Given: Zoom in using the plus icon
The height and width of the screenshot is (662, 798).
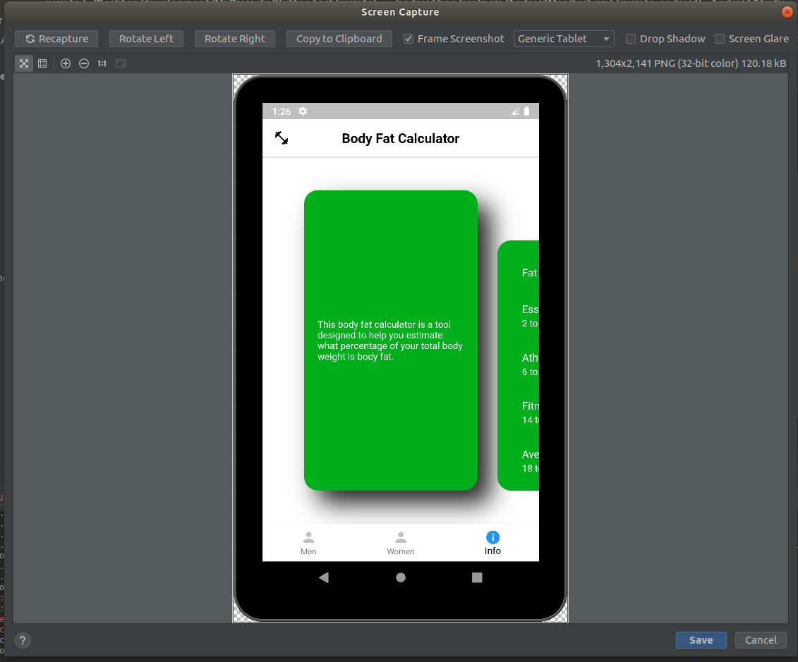Looking at the screenshot, I should [x=65, y=63].
